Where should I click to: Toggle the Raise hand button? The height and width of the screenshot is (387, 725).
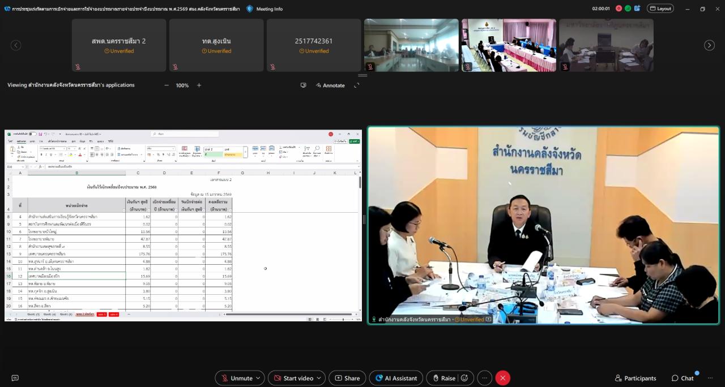pyautogui.click(x=443, y=378)
